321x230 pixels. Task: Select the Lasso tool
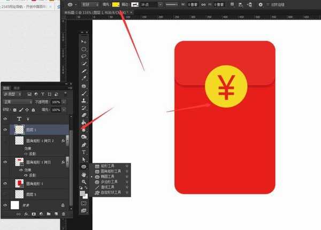84,56
